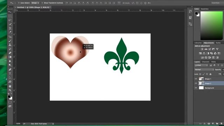The width and height of the screenshot is (224, 126).
Task: Open the Normal blend mode dropdown
Action: click(x=204, y=70)
